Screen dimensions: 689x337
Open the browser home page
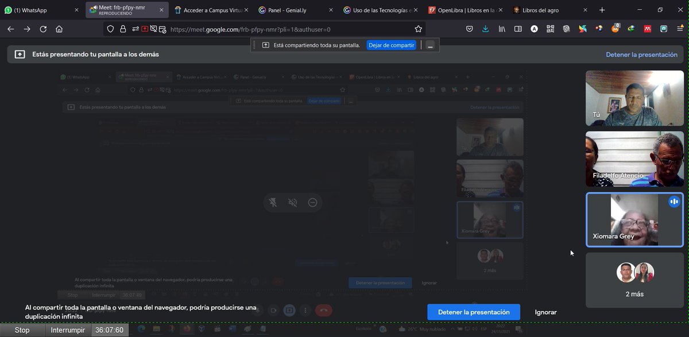click(x=59, y=29)
